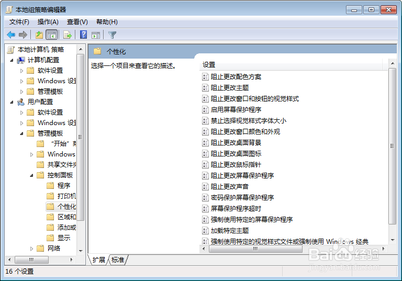Expand 软件设置 under 用户配置
The width and height of the screenshot is (402, 281).
[21, 113]
